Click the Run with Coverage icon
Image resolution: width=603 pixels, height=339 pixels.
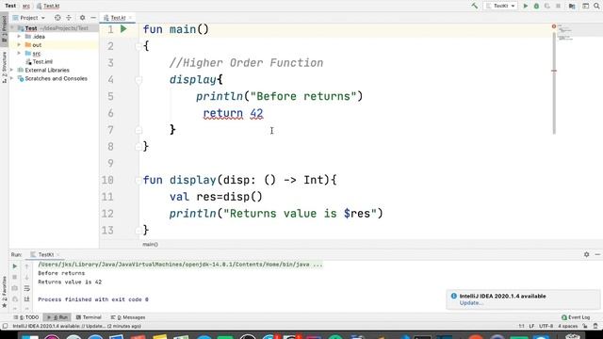point(547,6)
